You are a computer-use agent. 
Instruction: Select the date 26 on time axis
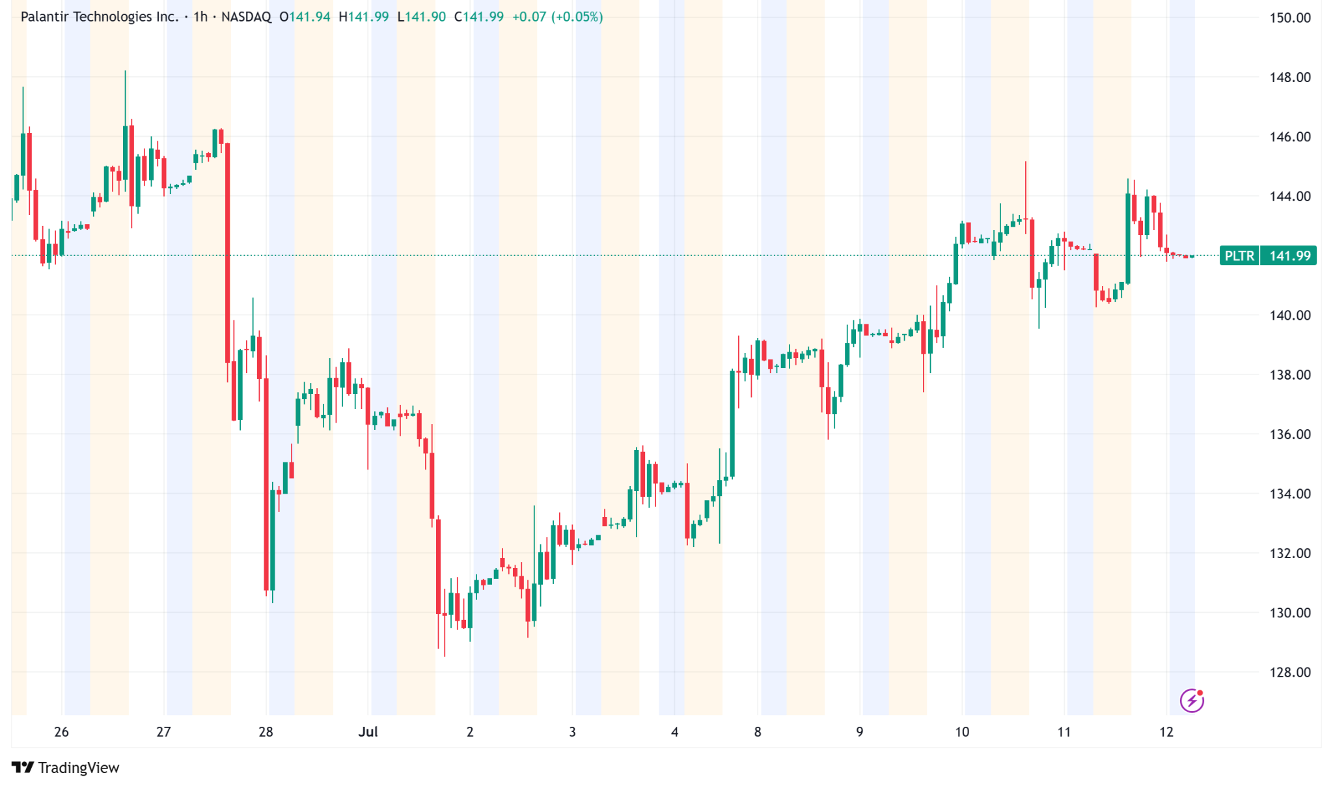(x=61, y=732)
